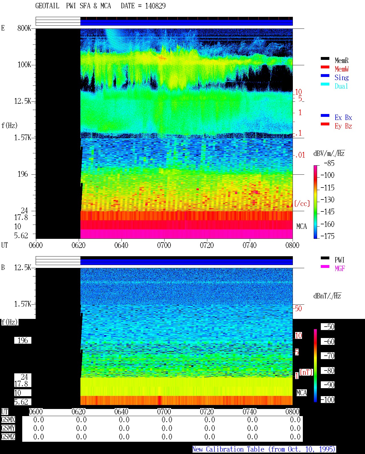
Task: Click the 'MemW' legend label
Action: (x=342, y=69)
